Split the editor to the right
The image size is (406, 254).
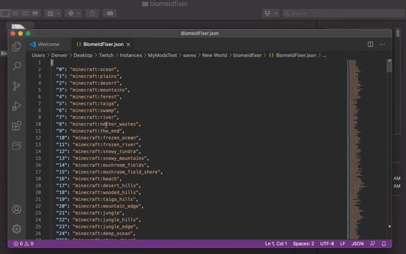coord(370,44)
